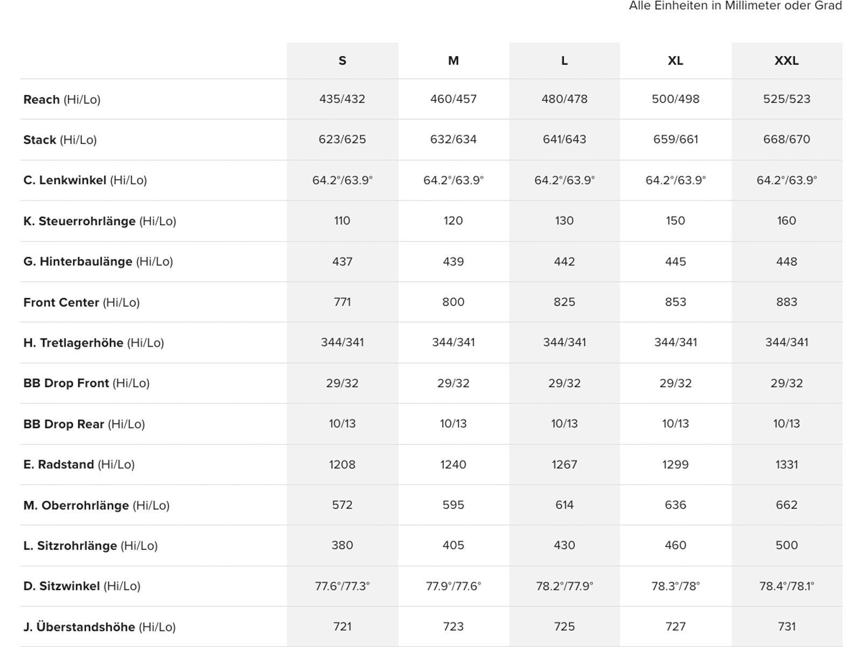Select the K. Steuerrohrlänge row label
863x647 pixels.
(100, 221)
